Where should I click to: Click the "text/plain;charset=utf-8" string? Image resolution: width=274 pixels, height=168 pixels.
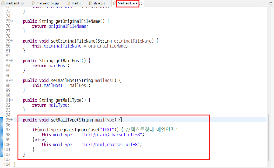tap(112, 135)
